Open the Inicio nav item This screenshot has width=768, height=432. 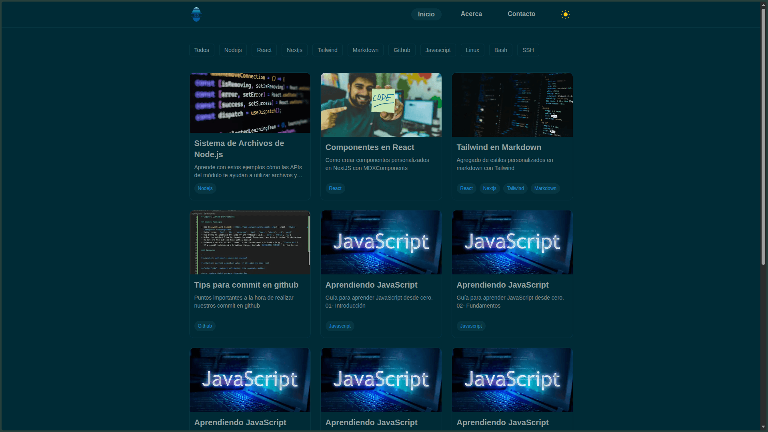[426, 14]
